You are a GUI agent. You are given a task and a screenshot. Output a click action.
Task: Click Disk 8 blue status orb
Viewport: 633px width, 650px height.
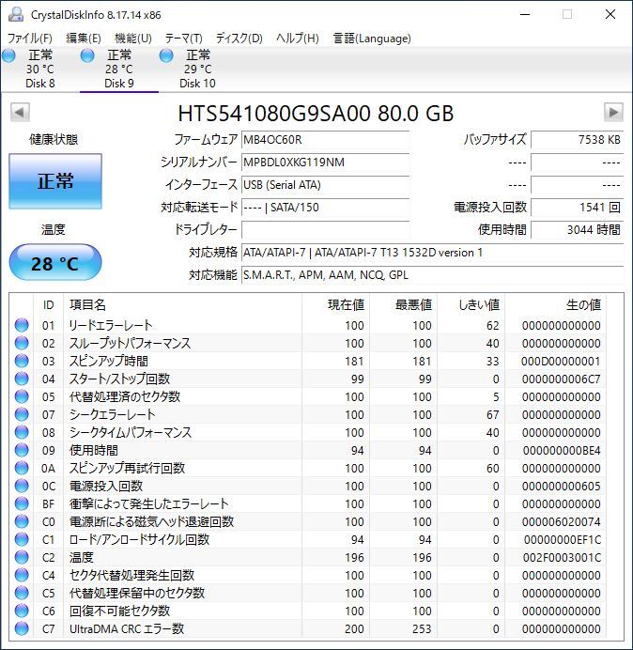pyautogui.click(x=8, y=55)
